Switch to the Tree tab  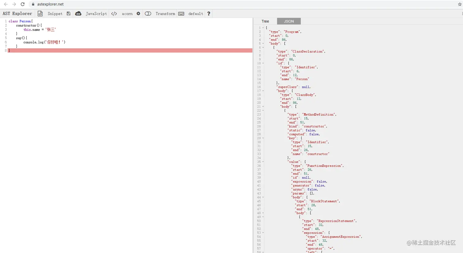tap(265, 21)
